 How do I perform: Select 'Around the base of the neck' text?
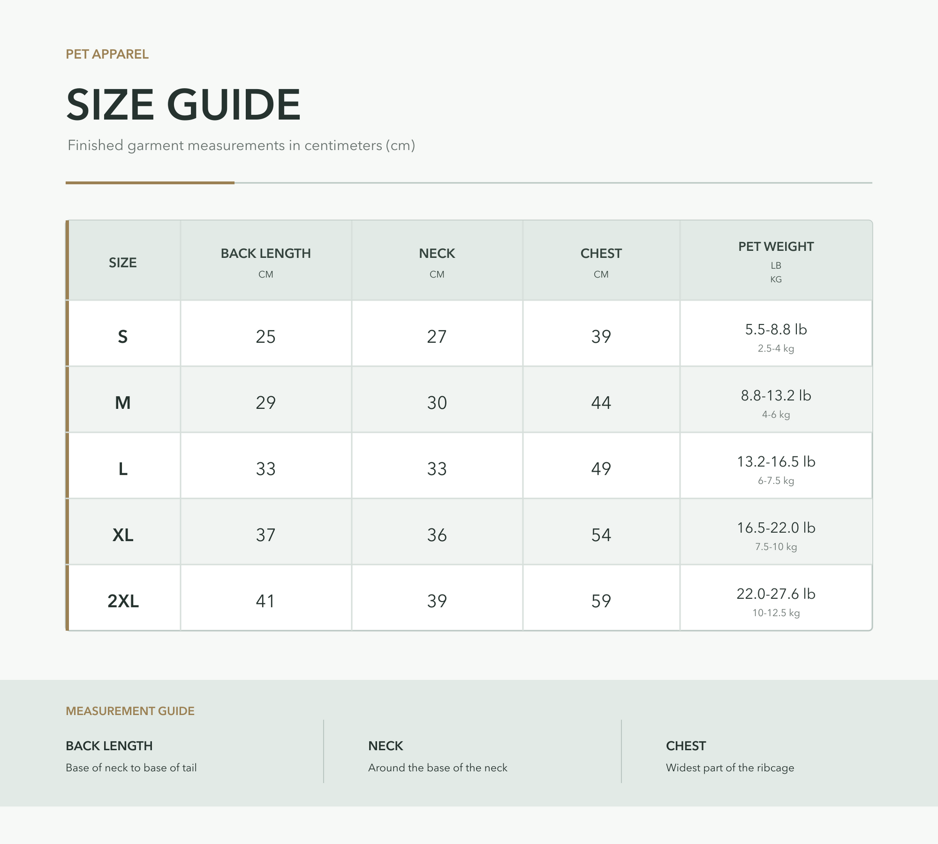pos(438,767)
